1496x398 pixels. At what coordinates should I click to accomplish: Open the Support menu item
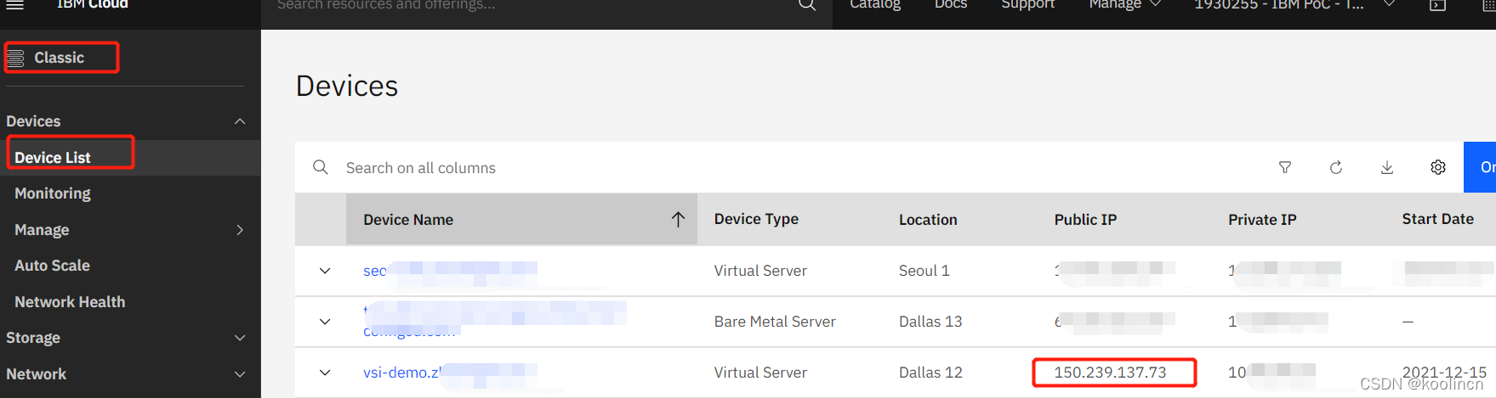click(x=1027, y=4)
